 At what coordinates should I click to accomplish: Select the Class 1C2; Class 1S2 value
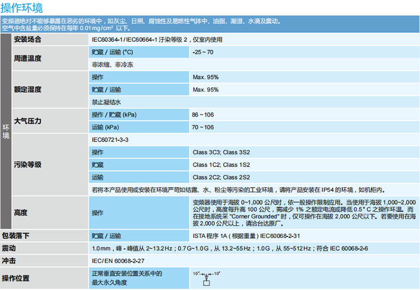point(221,165)
